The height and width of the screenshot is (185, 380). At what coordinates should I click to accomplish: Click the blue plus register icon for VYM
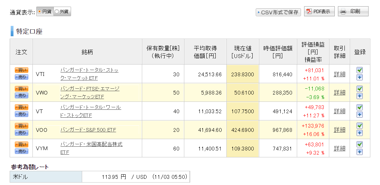(x=360, y=152)
